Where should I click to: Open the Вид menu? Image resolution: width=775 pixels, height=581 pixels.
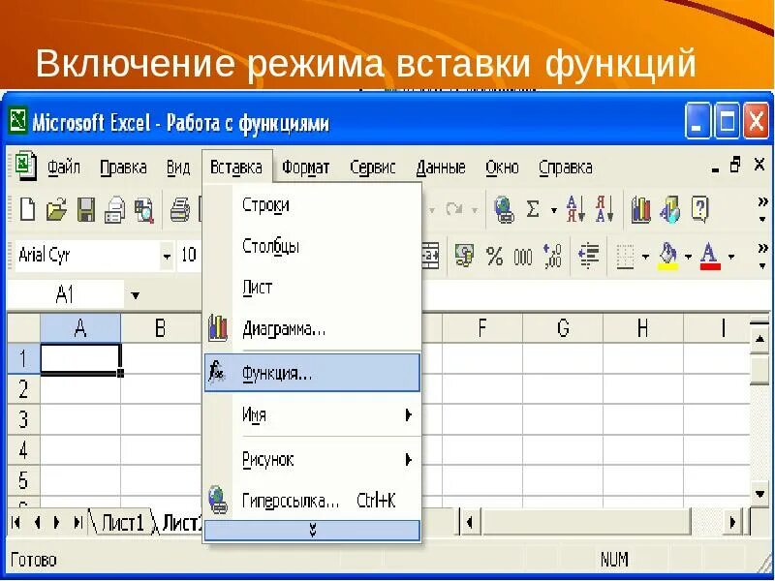tap(178, 168)
